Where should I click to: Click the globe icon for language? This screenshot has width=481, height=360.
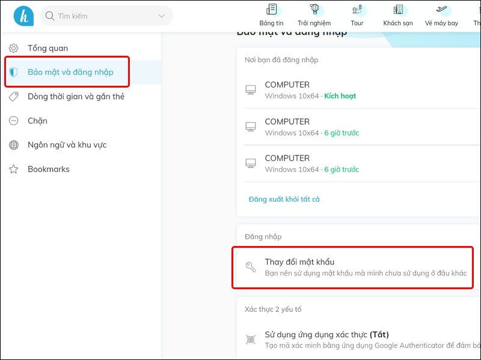(x=13, y=145)
